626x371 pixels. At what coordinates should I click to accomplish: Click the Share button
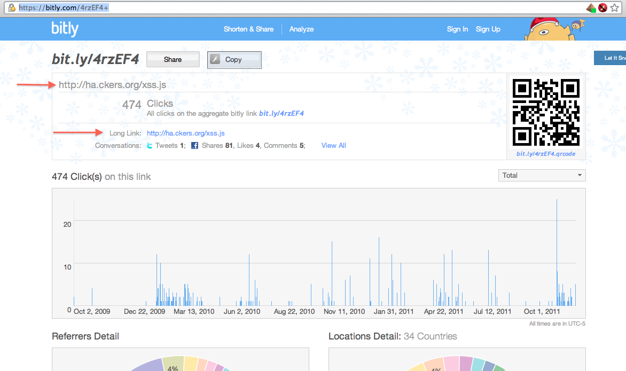[x=173, y=59]
